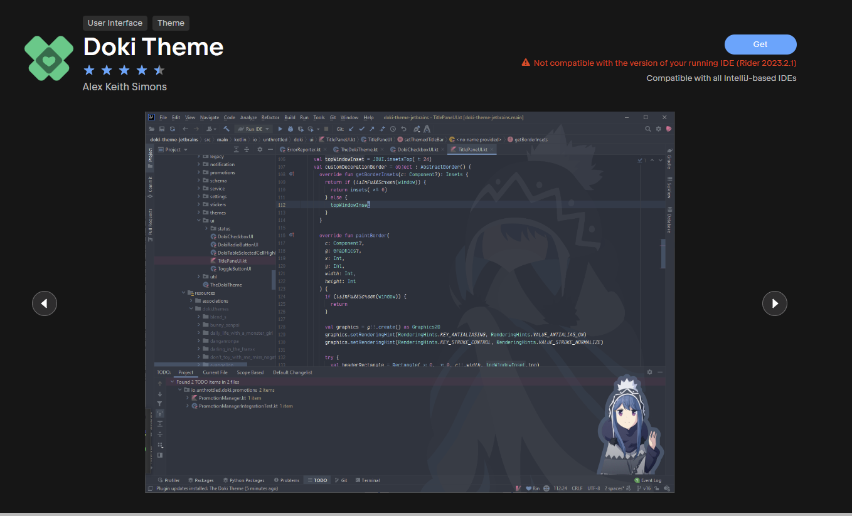Open the Run IDE configuration dropdown
This screenshot has height=516, width=852.
[x=266, y=129]
